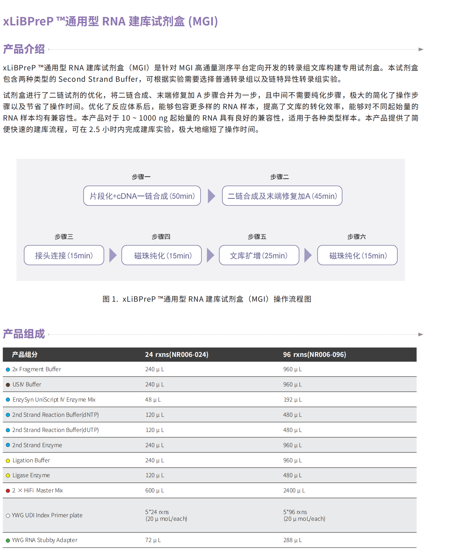460x559 pixels.
Task: Click the 产品介绍 section heading
Action: click(24, 49)
